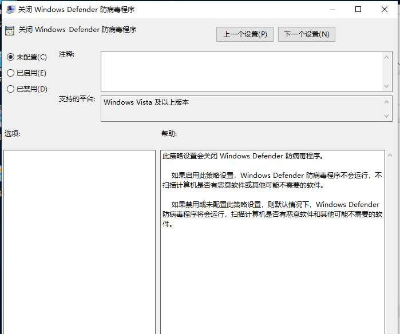Click the title bar policy window icon
The image size is (400, 334).
[x=11, y=9]
